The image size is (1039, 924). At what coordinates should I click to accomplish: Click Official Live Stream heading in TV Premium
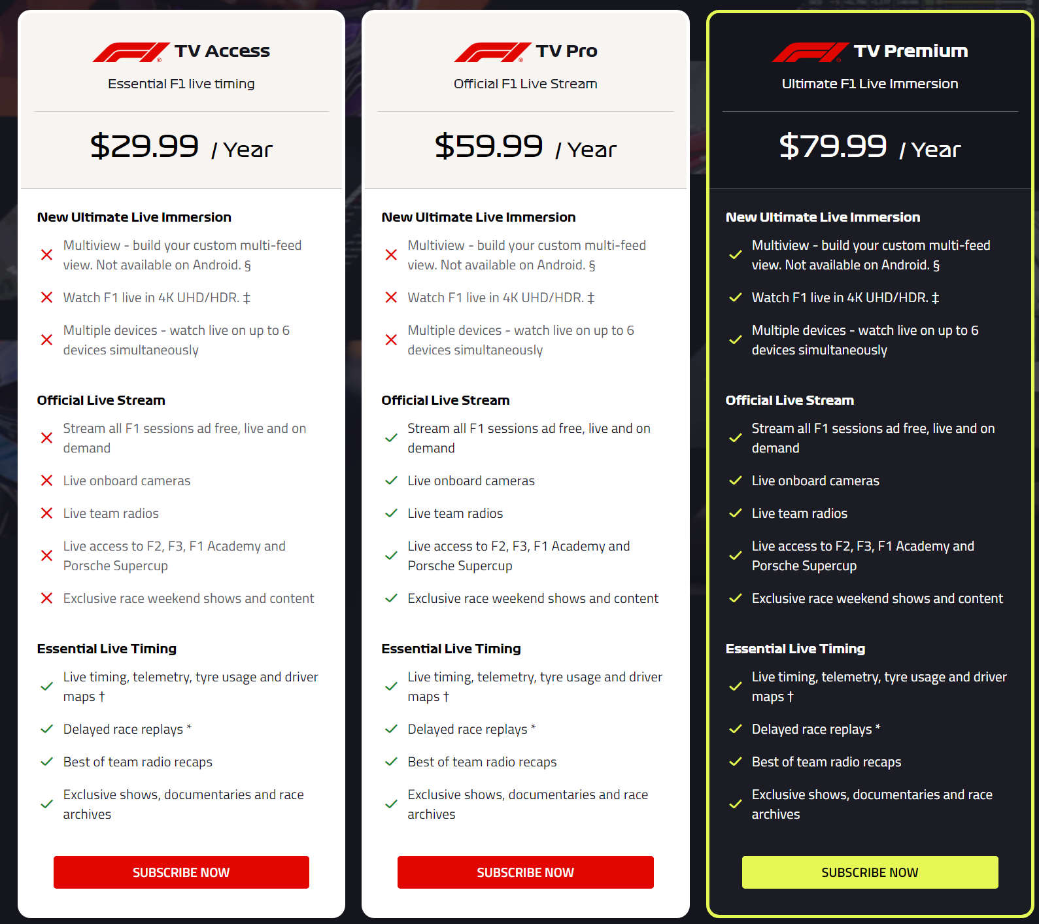[790, 400]
